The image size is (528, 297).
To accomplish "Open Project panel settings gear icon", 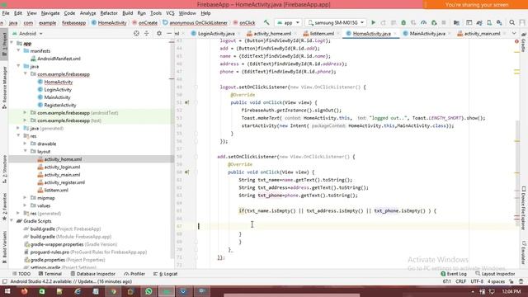I will (159, 33).
